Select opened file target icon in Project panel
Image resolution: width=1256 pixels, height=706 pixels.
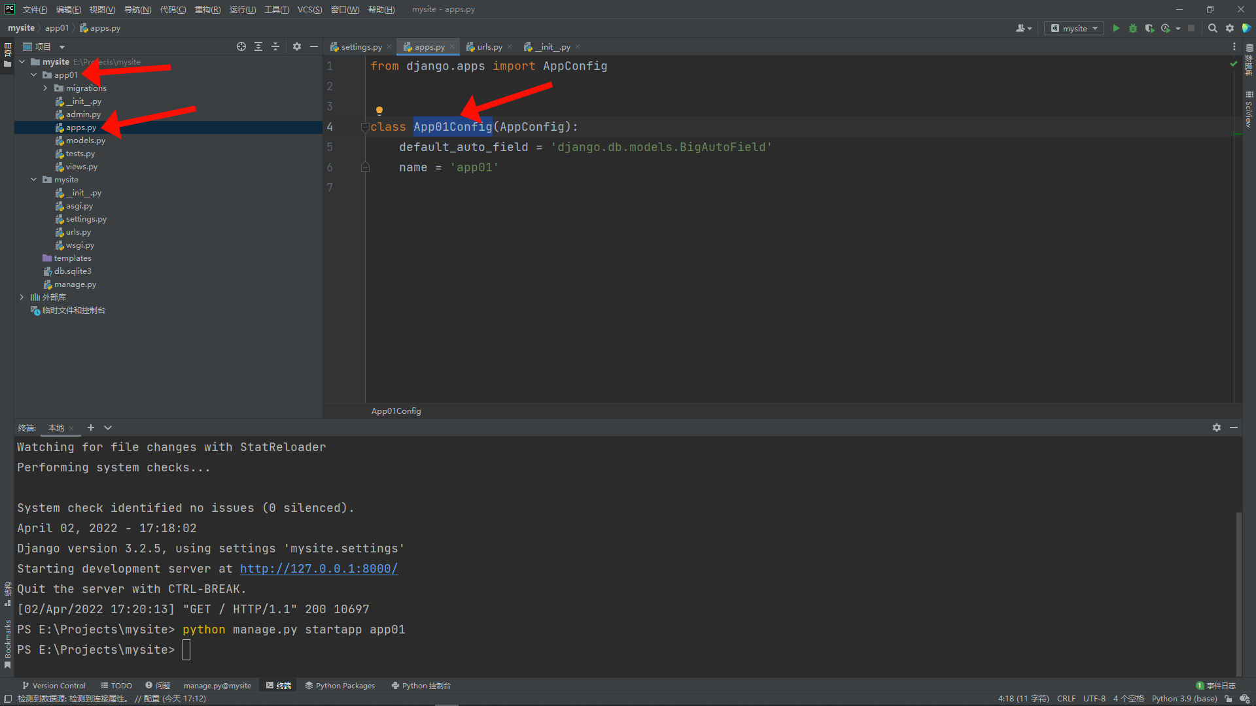coord(241,46)
